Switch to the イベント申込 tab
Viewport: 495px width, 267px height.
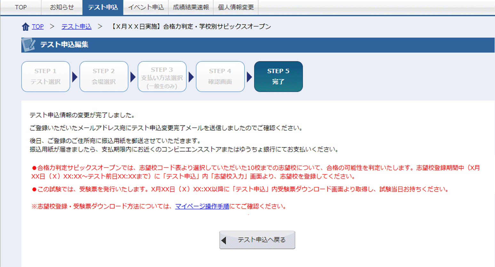pos(146,7)
